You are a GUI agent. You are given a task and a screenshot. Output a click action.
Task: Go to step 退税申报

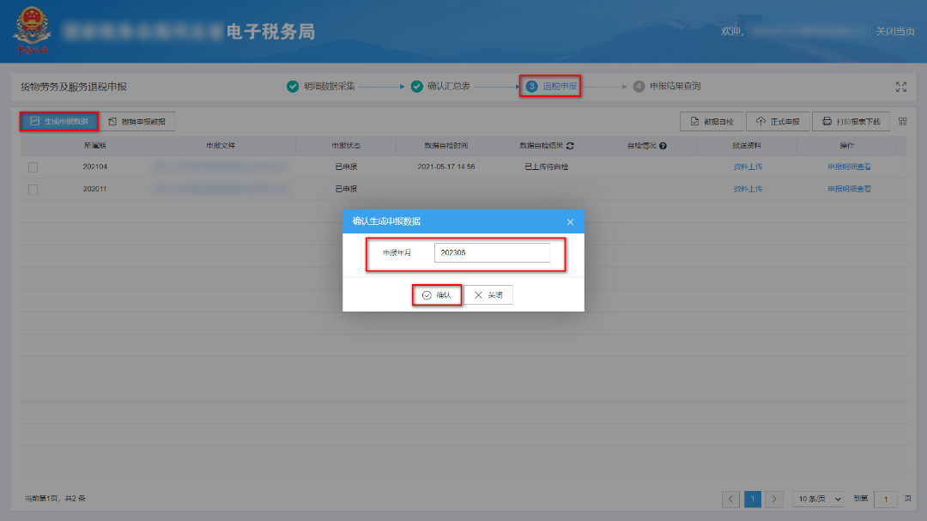coord(551,87)
